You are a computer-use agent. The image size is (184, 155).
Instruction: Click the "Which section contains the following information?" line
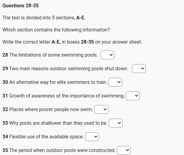pos(56,30)
